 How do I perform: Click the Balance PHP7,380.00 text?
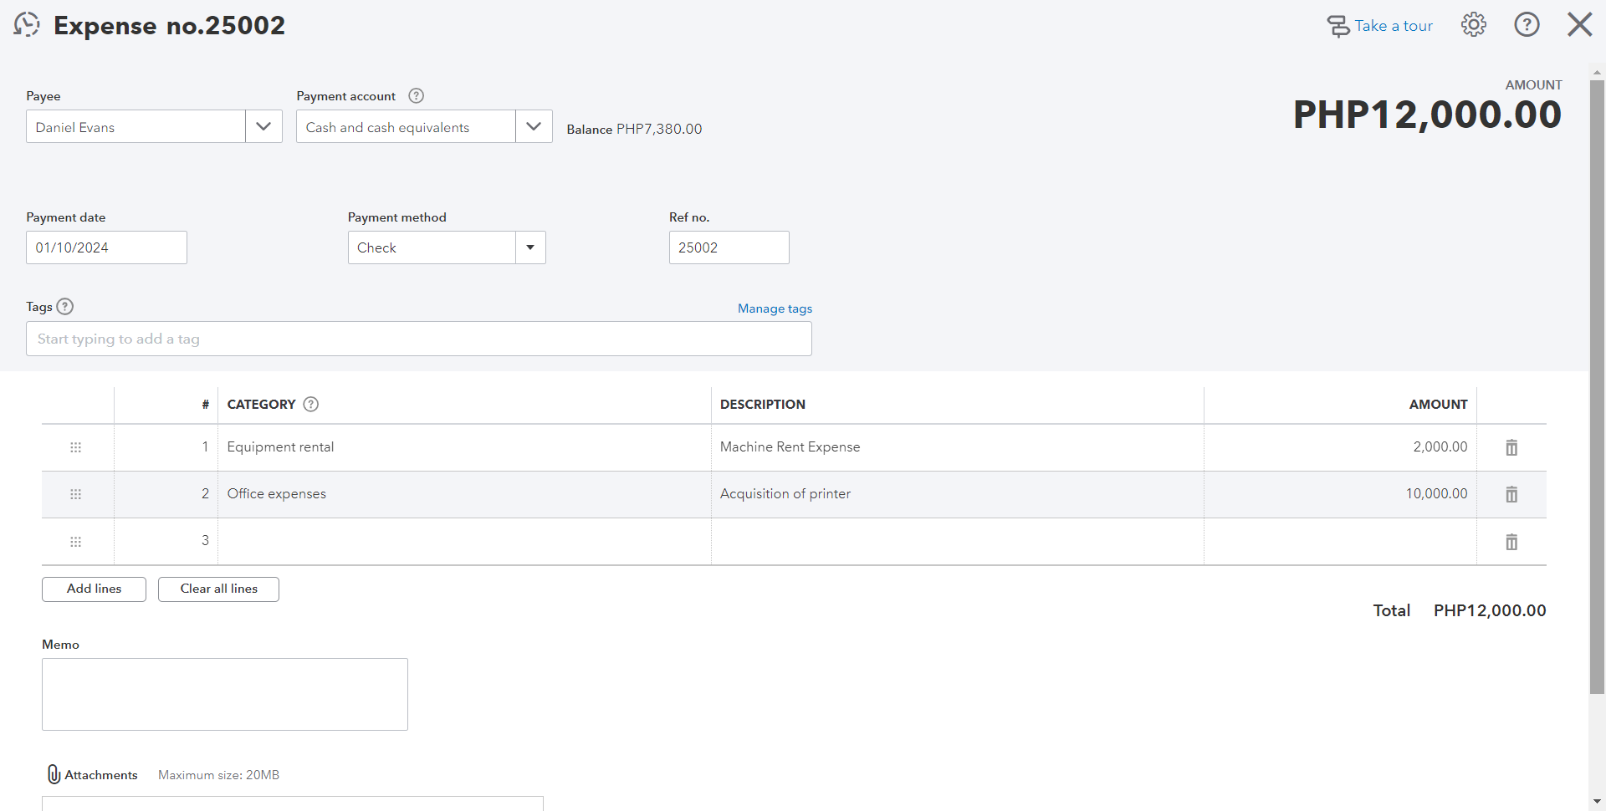pos(634,129)
